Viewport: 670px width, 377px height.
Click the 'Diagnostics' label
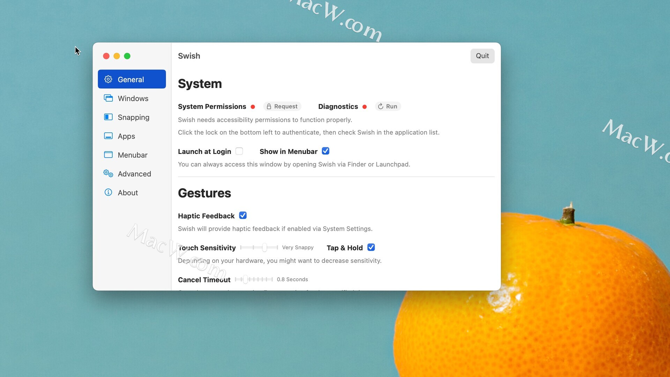point(338,106)
